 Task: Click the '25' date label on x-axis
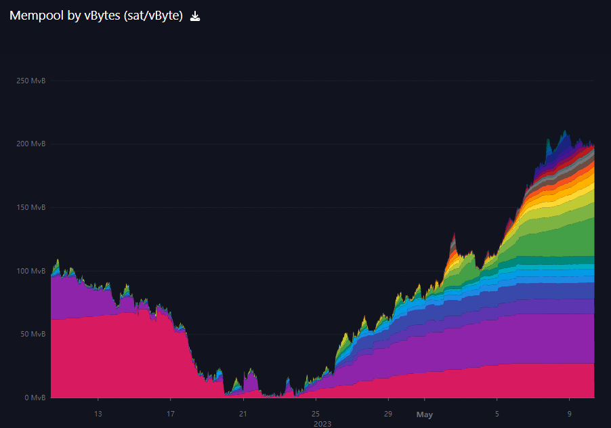[315, 414]
